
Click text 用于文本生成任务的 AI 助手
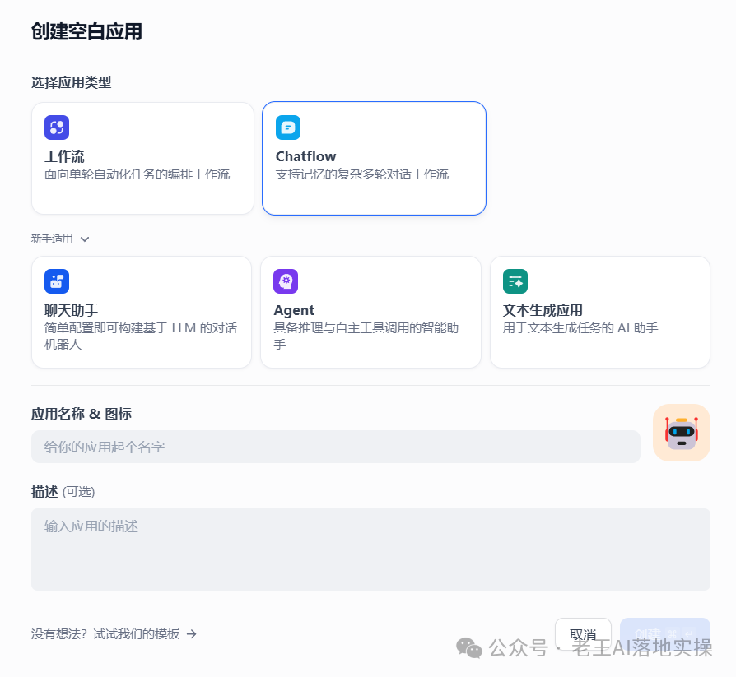580,328
